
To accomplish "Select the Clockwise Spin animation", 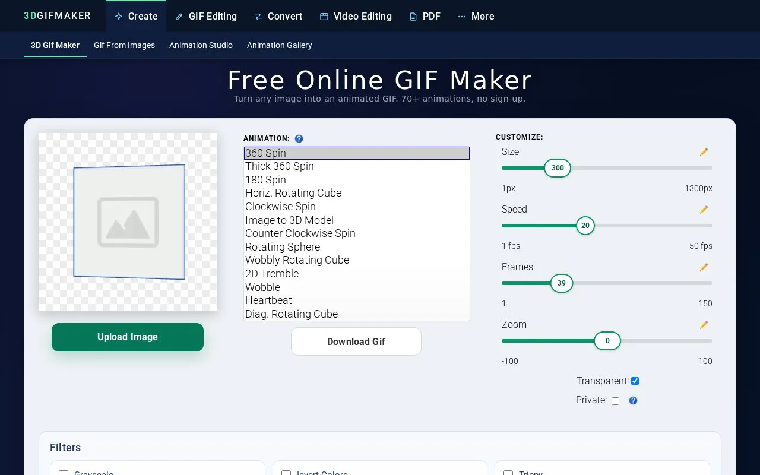I will (x=357, y=207).
